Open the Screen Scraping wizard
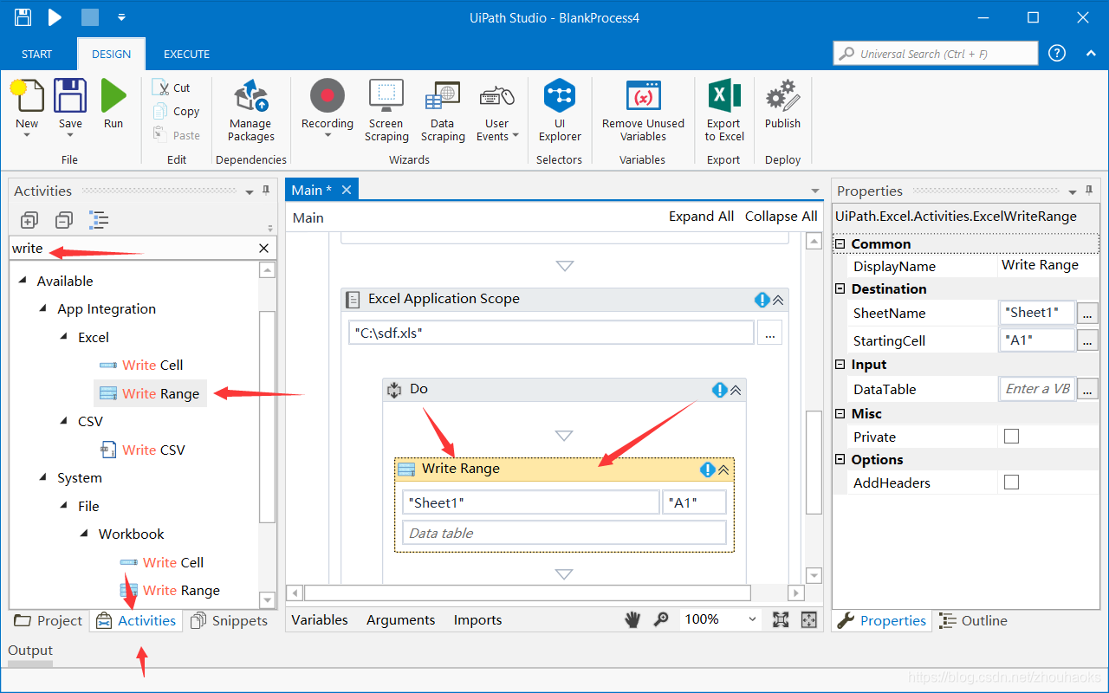 point(386,110)
